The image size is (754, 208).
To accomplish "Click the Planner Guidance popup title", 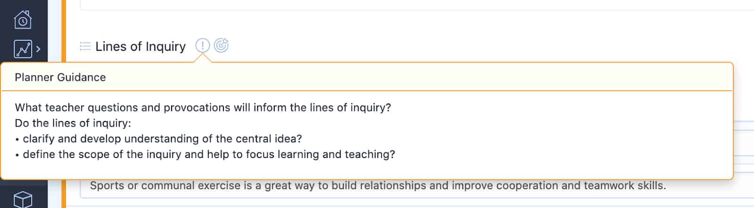I will pyautogui.click(x=60, y=77).
